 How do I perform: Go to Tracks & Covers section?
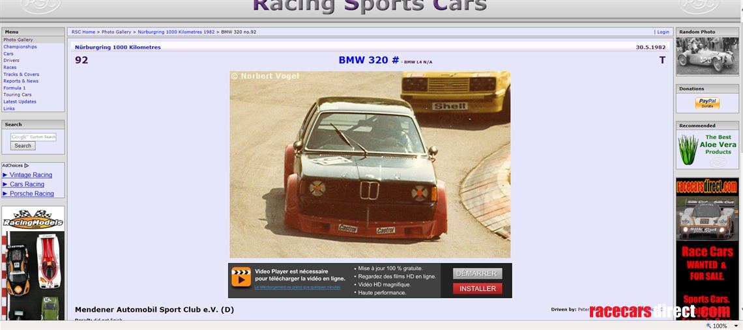click(22, 74)
